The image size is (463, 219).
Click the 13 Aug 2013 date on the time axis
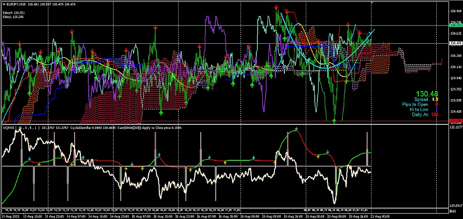click(x=10, y=216)
